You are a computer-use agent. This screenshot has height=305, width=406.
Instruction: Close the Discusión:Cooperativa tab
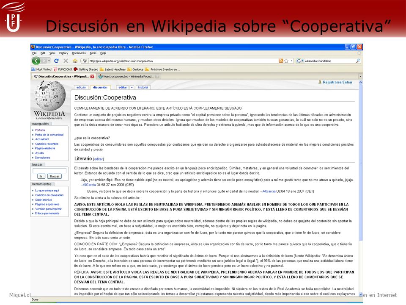click(x=92, y=77)
